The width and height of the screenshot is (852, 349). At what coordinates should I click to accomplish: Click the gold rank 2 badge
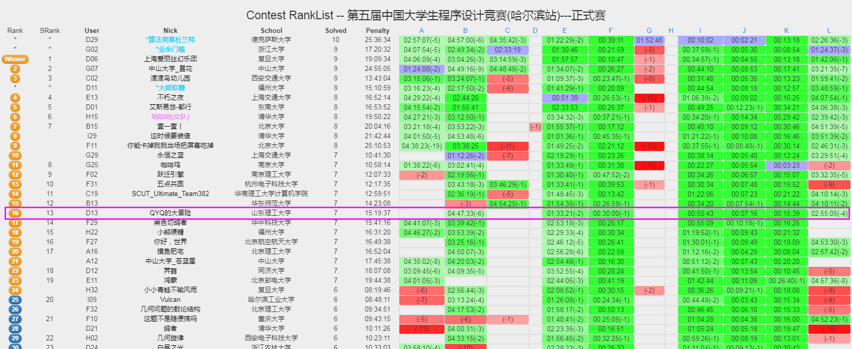(15, 69)
